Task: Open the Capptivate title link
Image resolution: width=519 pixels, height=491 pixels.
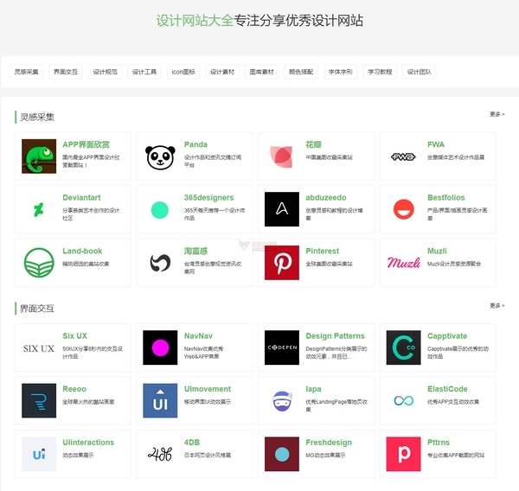Action: tap(447, 335)
